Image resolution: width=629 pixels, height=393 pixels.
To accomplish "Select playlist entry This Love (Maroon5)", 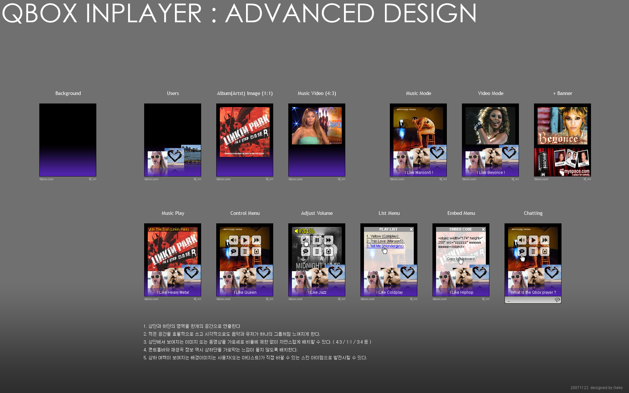I will click(385, 241).
